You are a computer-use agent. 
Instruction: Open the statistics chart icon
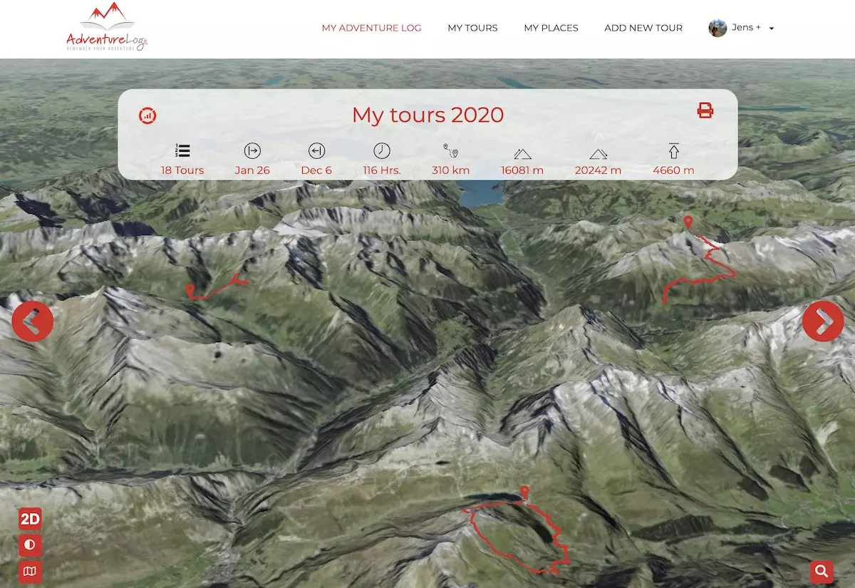tap(147, 115)
